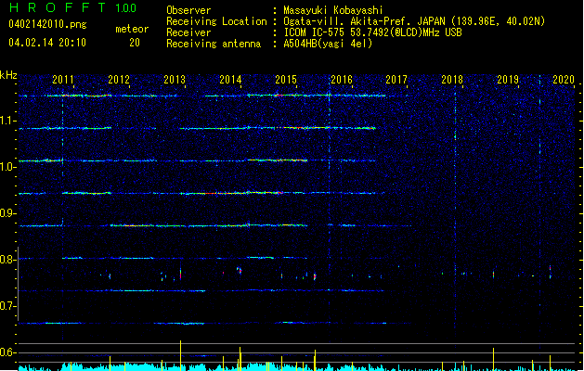Click the 0.7 kHz frequency axis label
The image size is (584, 371).
[7, 306]
